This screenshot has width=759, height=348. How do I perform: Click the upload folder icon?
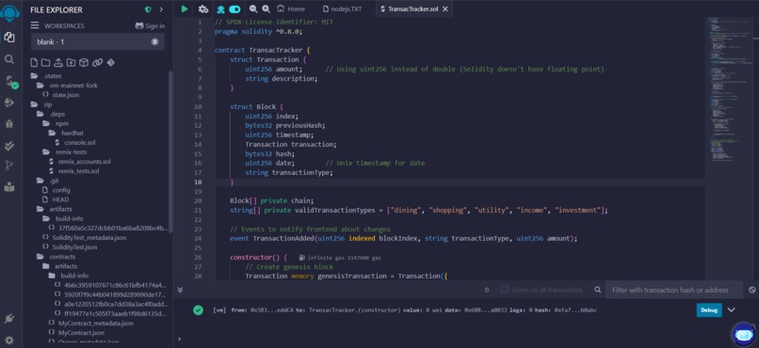tap(71, 63)
